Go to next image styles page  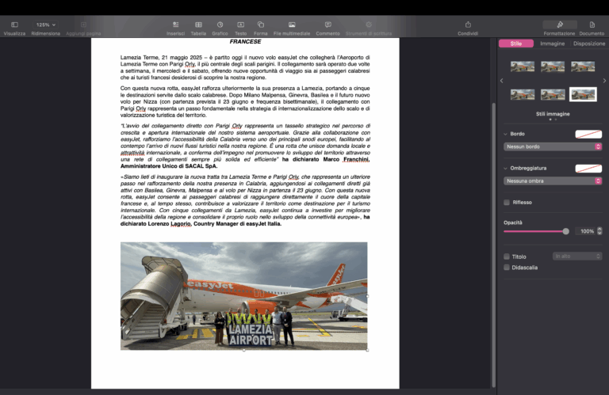pyautogui.click(x=604, y=81)
